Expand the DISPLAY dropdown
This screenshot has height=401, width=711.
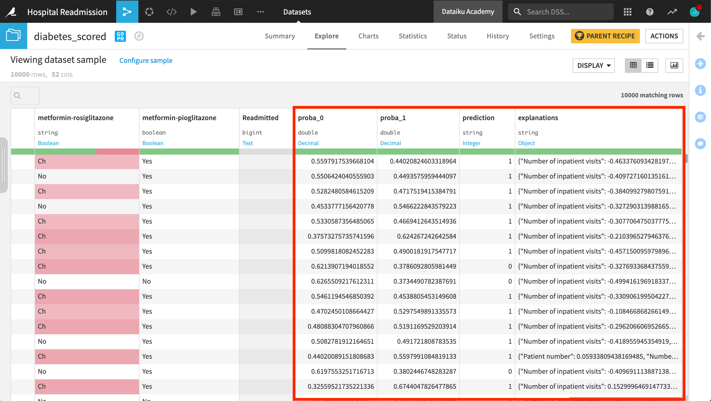[x=593, y=65]
